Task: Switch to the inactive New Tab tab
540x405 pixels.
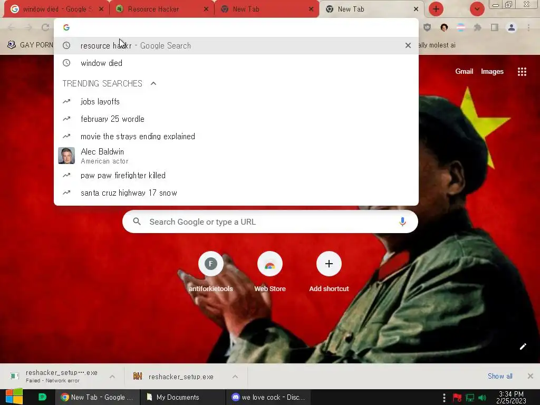Action: point(266,9)
